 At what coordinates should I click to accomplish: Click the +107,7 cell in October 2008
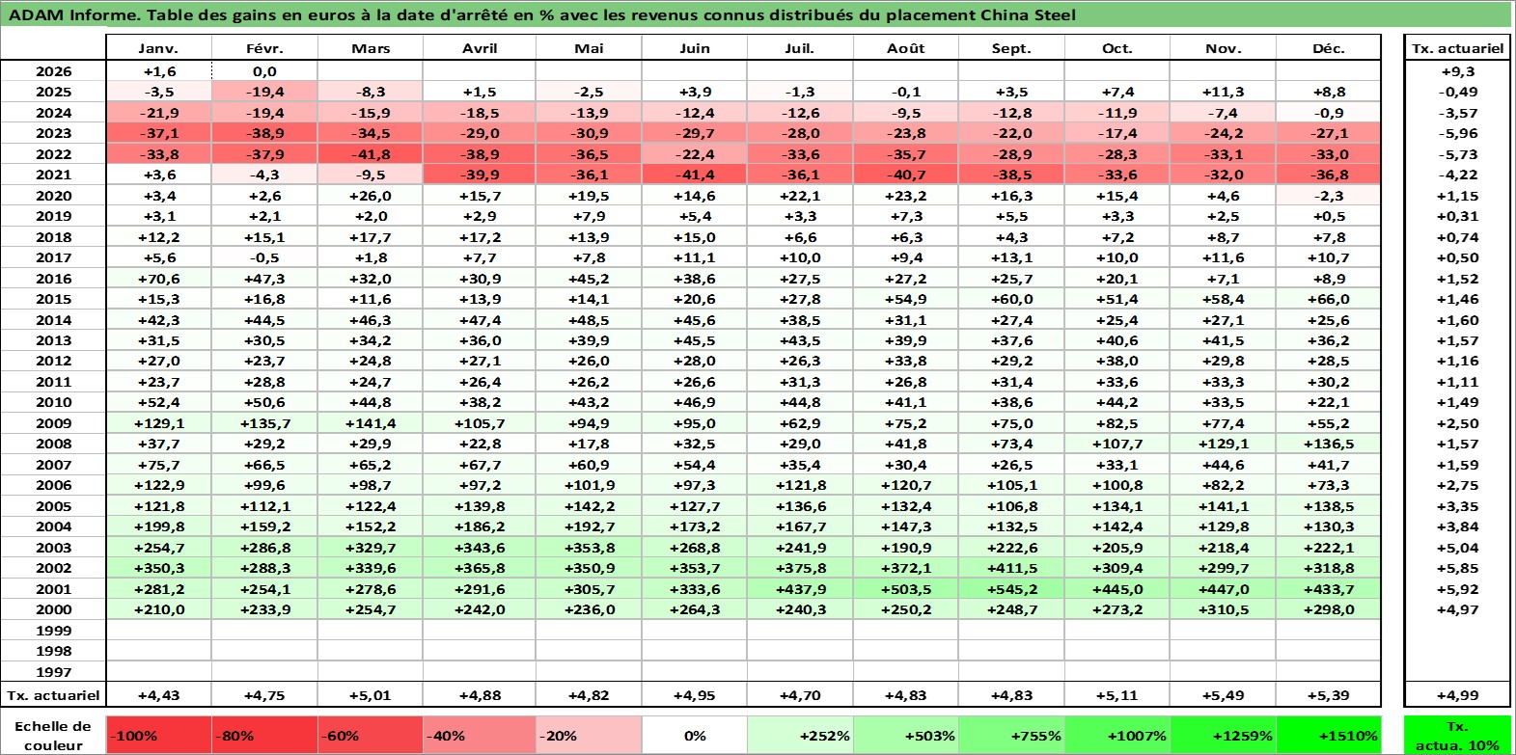[1117, 444]
